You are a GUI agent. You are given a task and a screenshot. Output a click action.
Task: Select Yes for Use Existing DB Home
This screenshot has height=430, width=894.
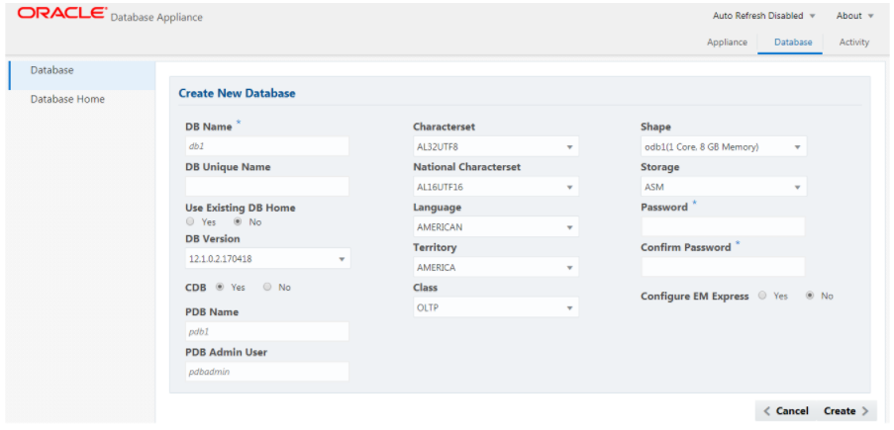[190, 222]
